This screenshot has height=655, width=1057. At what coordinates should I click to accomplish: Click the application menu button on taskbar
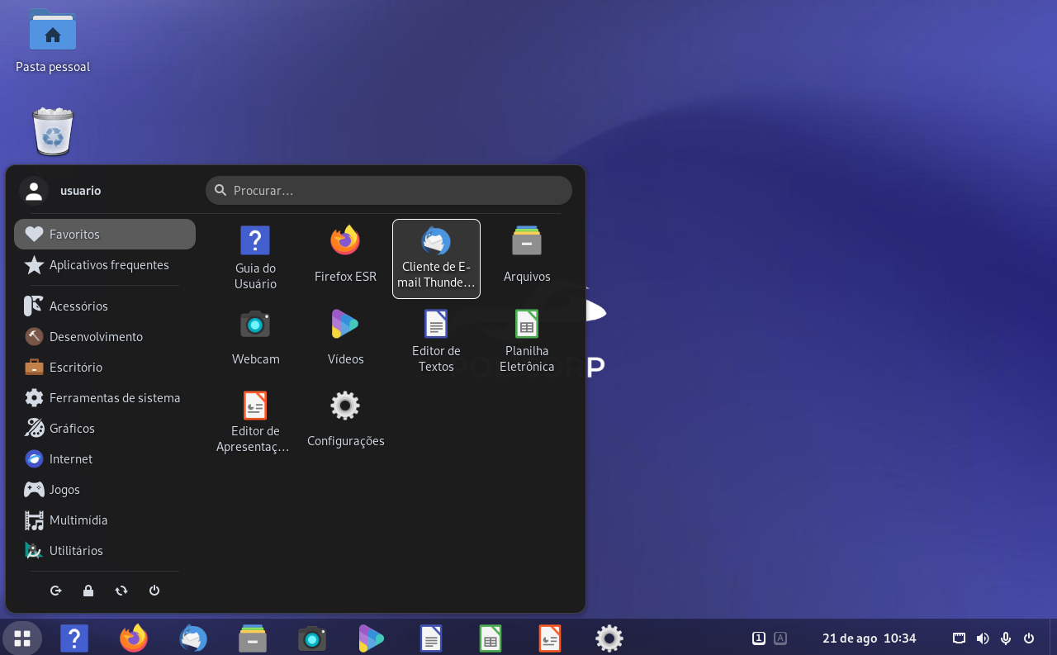click(22, 638)
